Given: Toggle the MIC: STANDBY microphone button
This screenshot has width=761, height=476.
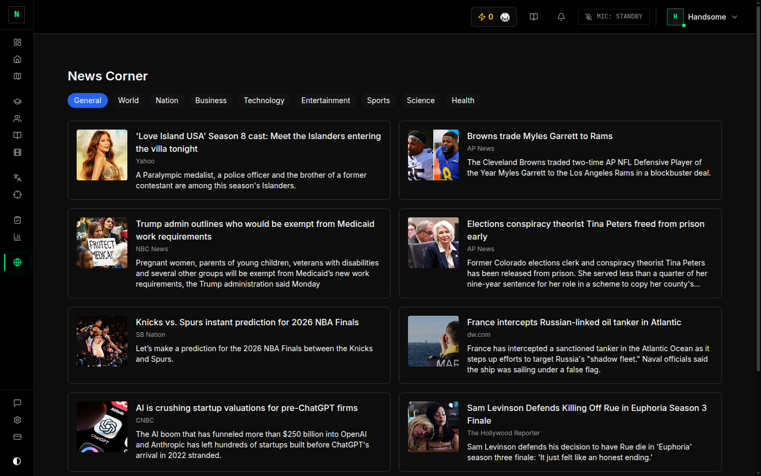Looking at the screenshot, I should click(614, 17).
